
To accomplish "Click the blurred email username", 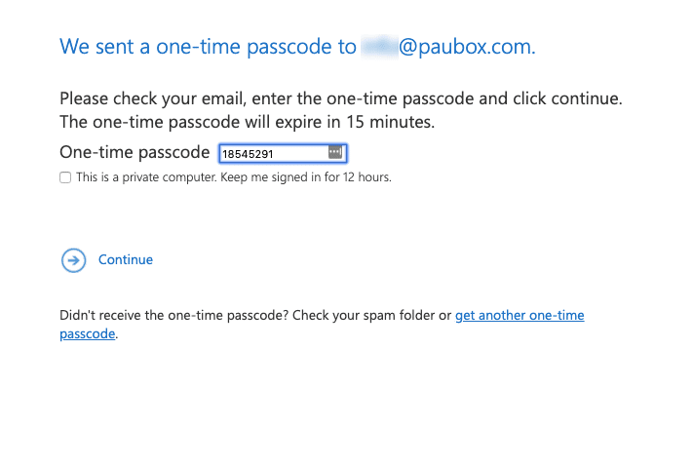I will tap(378, 47).
